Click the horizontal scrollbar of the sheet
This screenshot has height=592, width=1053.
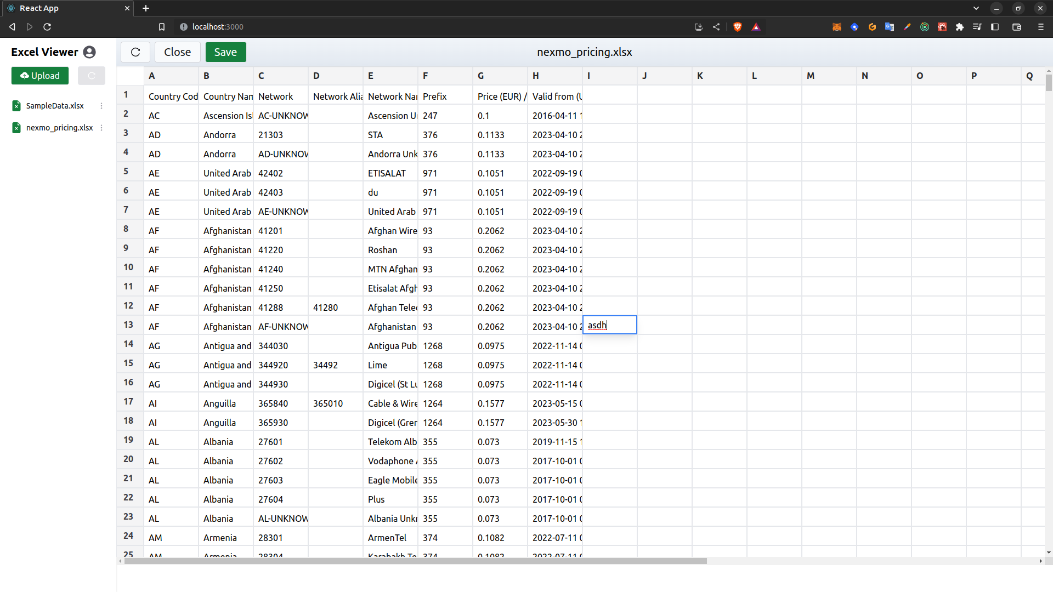pyautogui.click(x=415, y=561)
